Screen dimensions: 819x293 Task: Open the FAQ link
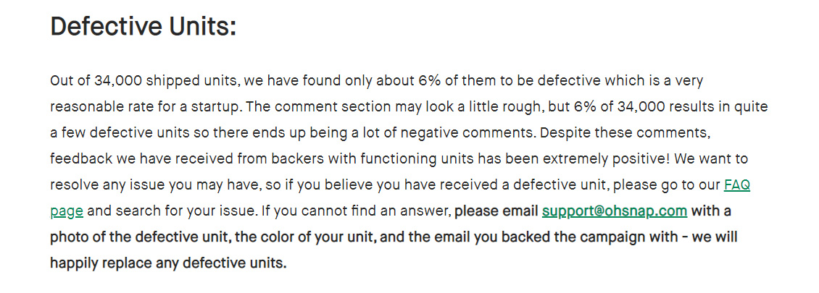pyautogui.click(x=736, y=185)
